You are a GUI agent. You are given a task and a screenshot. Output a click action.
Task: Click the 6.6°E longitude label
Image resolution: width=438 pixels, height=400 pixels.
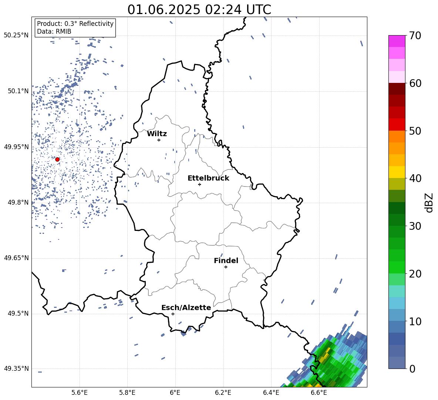[319, 393]
